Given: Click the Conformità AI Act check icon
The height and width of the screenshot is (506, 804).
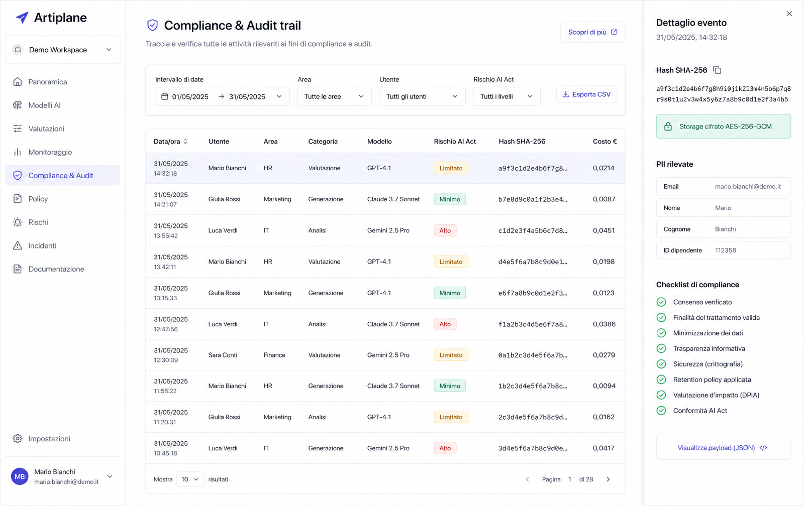Looking at the screenshot, I should 661,411.
